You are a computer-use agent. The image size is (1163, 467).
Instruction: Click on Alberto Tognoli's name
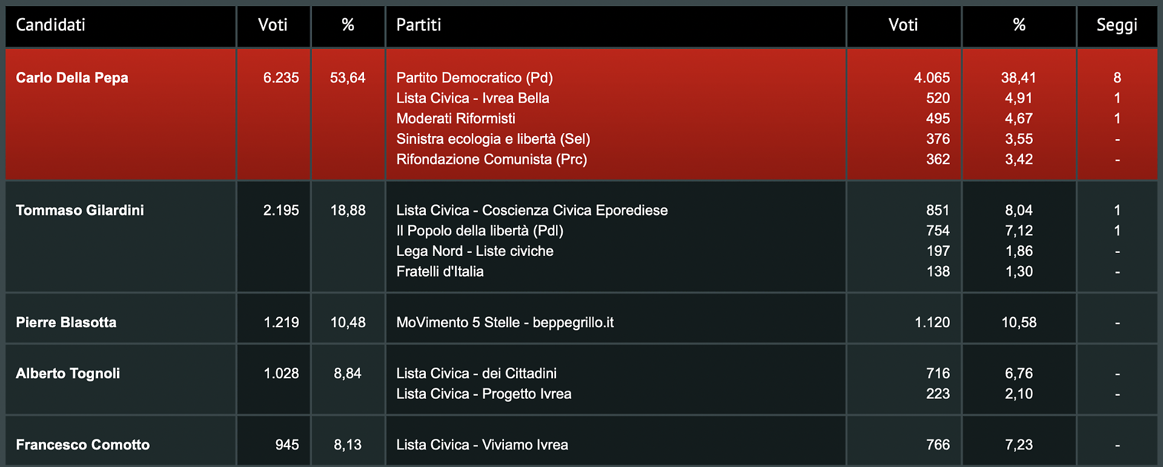tap(68, 374)
